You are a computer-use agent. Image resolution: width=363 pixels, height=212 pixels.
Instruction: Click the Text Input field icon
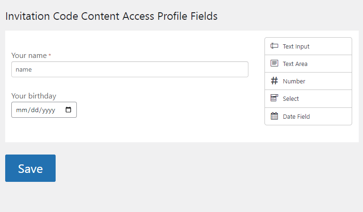(x=274, y=46)
